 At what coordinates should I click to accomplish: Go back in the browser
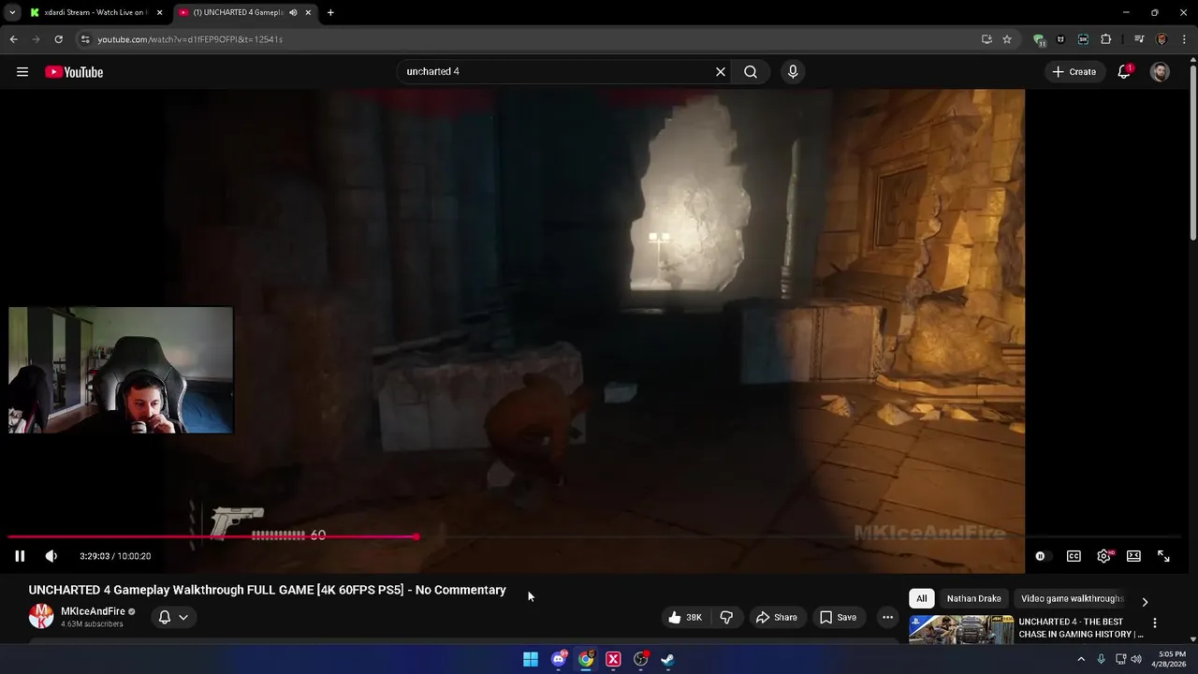(x=13, y=39)
